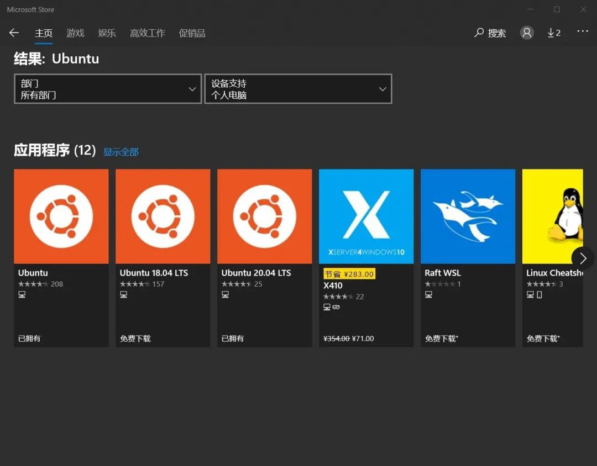597x466 pixels.
Task: Open the 促销品 section
Action: pos(192,33)
